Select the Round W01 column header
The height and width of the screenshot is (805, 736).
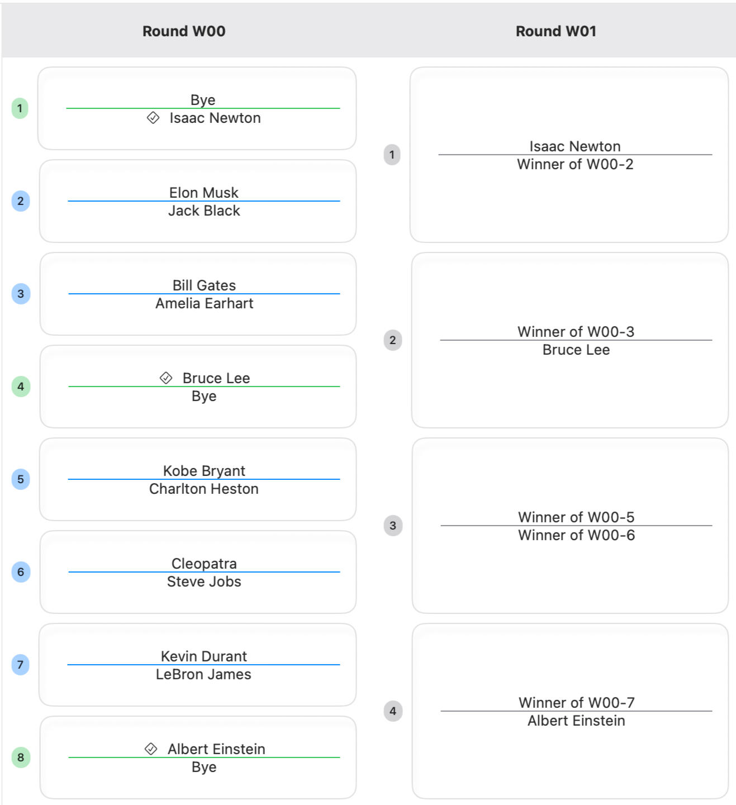tap(556, 31)
